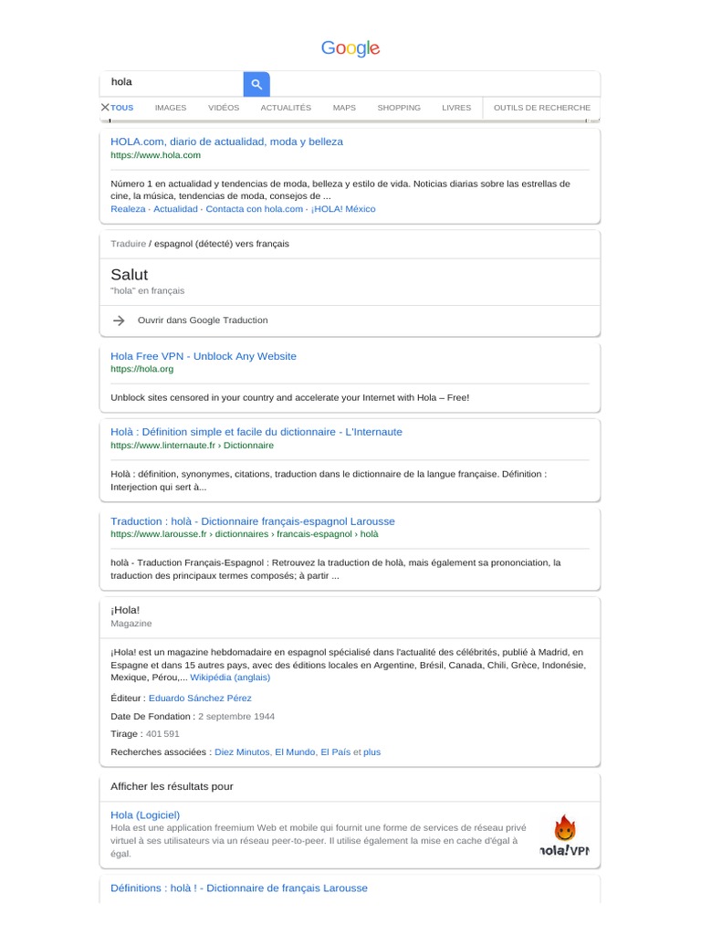The image size is (701, 935).
Task: Expand Outils de recherche options
Action: [x=542, y=108]
